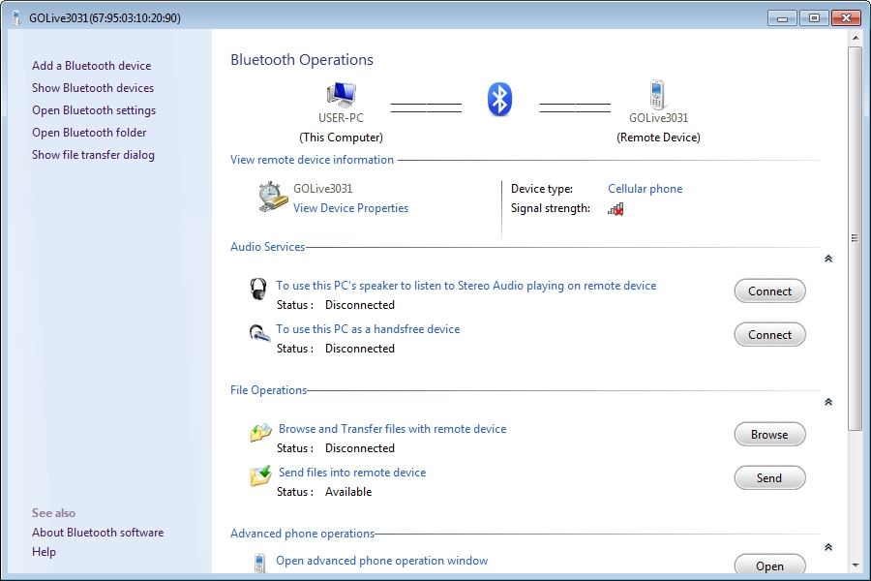Close the GOLive3031 window
Image resolution: width=871 pixels, height=581 pixels.
pos(846,18)
